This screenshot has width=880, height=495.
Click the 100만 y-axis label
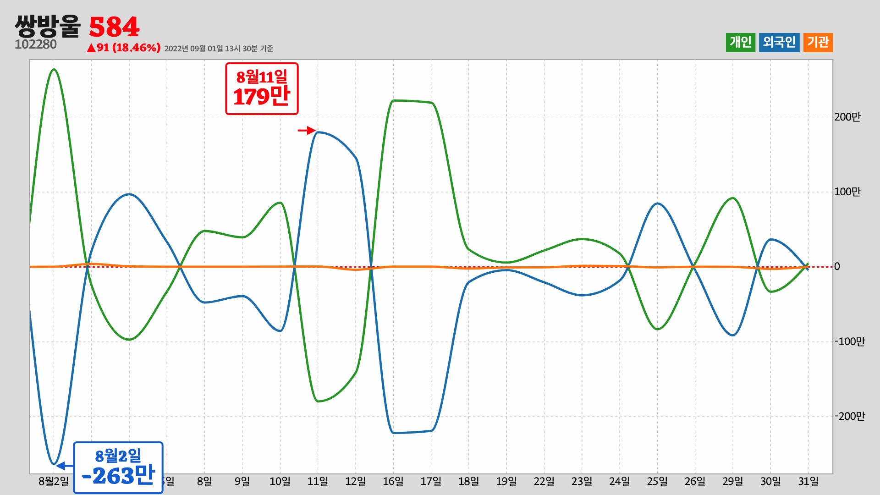847,192
